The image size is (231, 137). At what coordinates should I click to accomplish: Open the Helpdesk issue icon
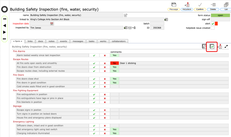(187, 5)
